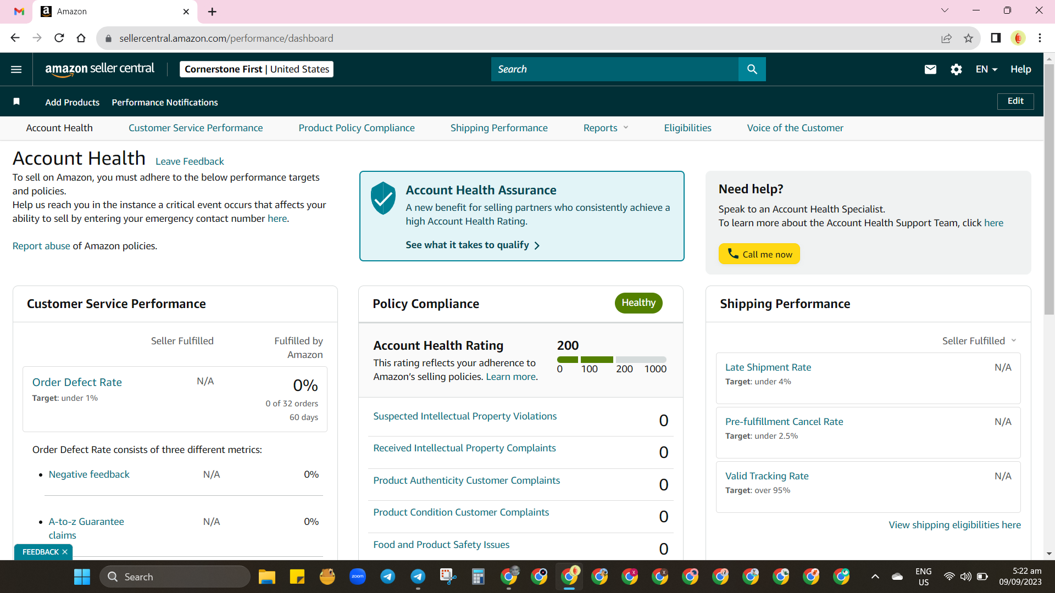This screenshot has width=1055, height=593.
Task: Click the Windows taskbar search box
Action: tap(175, 577)
